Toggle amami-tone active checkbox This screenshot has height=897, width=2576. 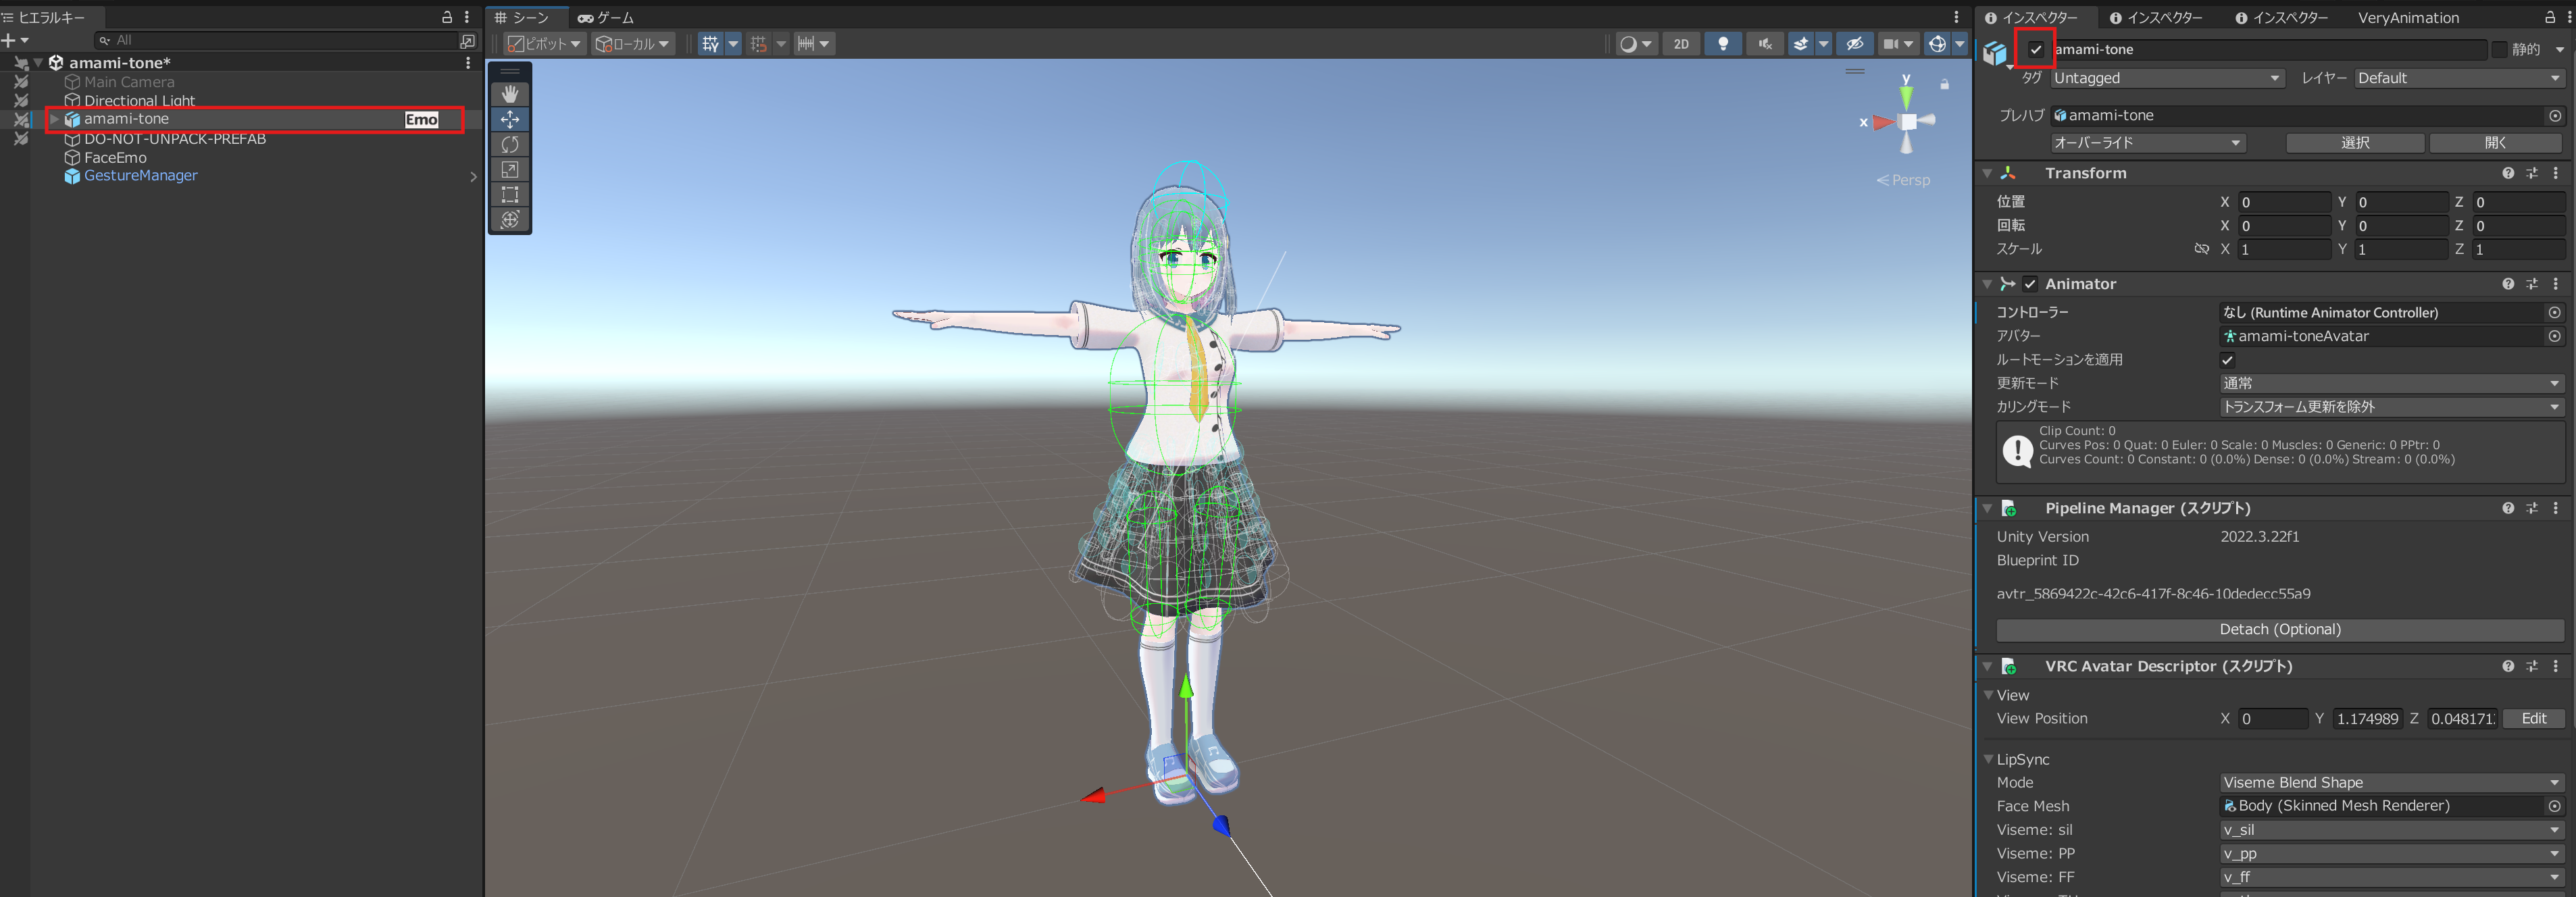(2035, 49)
